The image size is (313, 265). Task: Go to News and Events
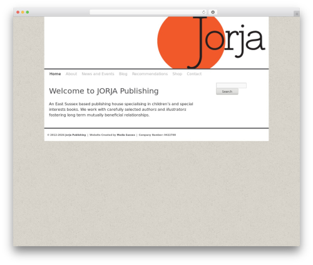[98, 74]
